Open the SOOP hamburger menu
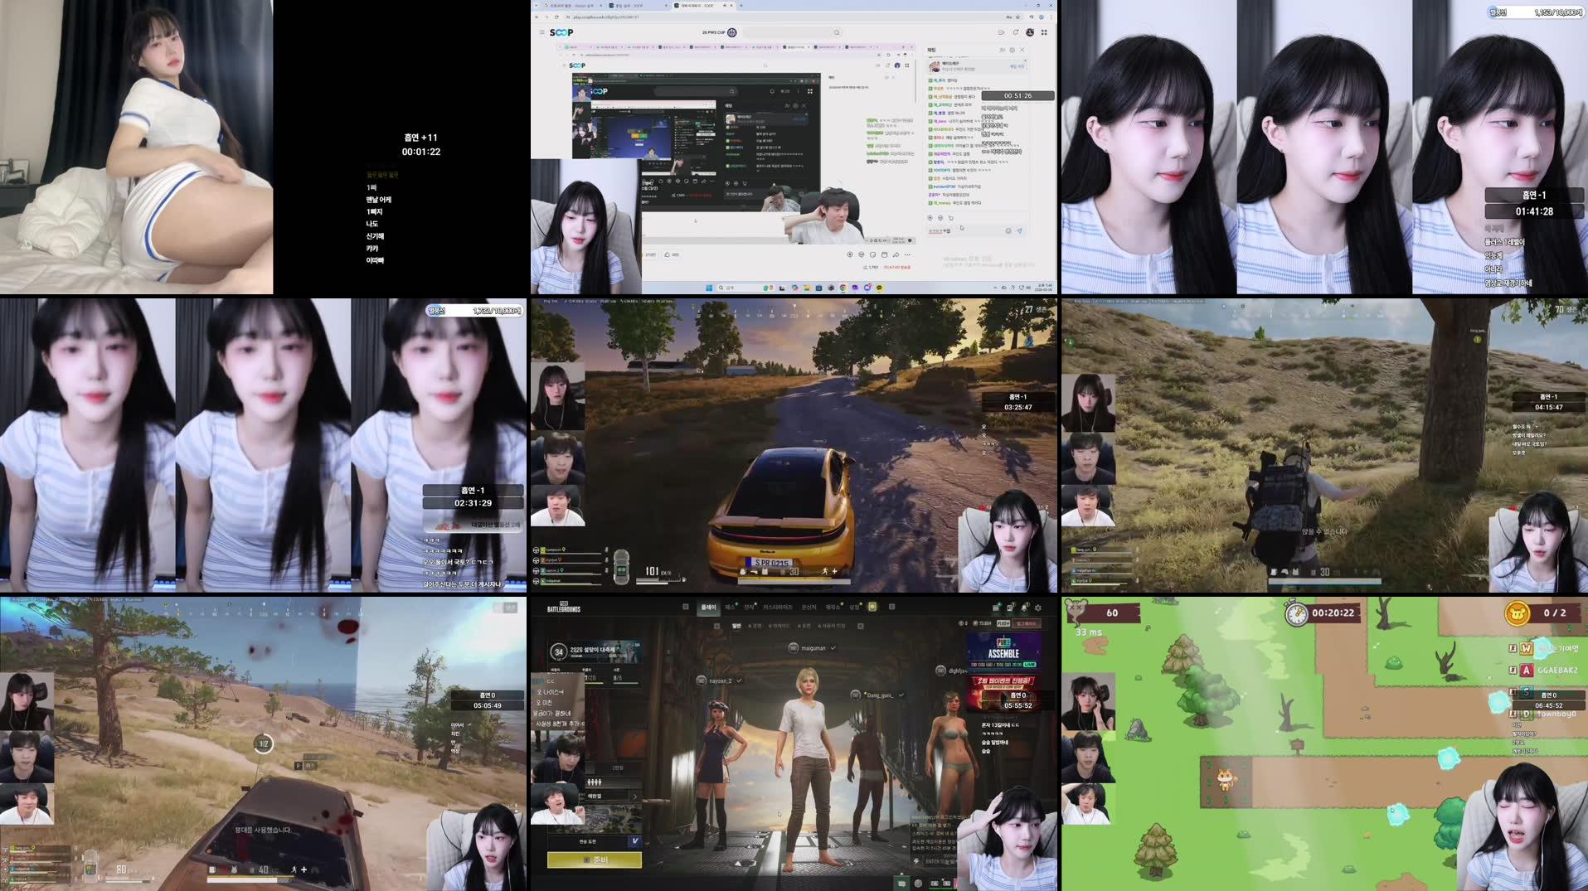Viewport: 1588px width, 891px height. click(541, 32)
